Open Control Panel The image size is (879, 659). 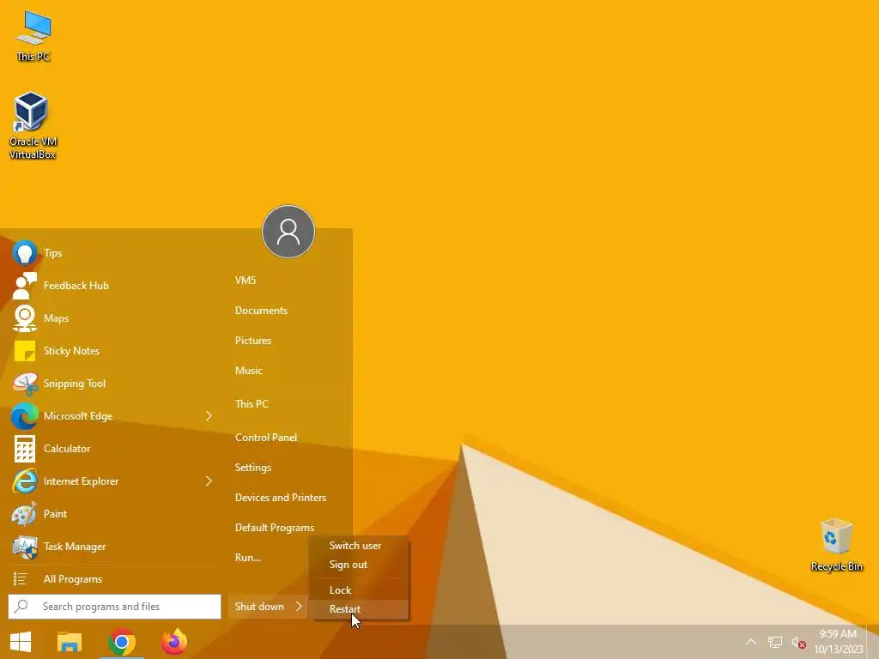click(x=266, y=437)
